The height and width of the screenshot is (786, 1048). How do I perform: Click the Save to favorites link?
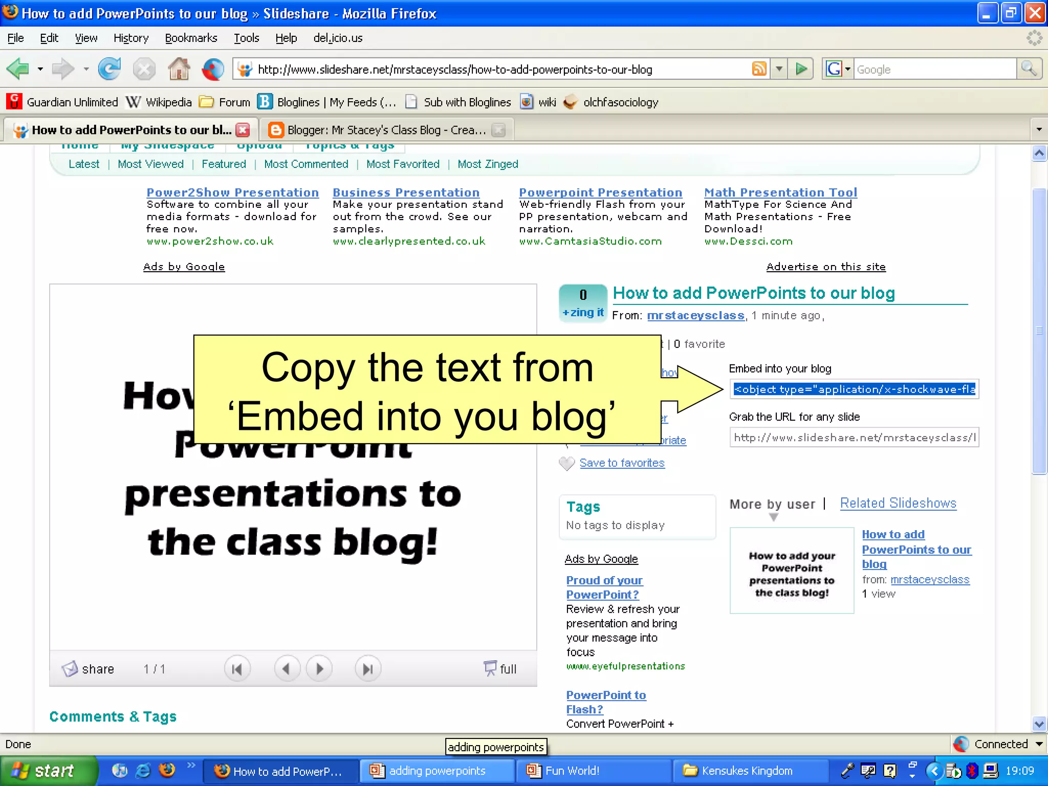point(622,463)
